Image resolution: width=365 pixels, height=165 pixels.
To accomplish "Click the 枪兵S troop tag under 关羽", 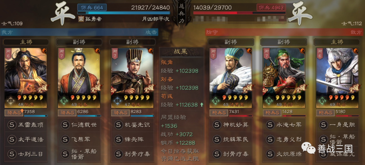I will pyautogui.click(x=272, y=113).
